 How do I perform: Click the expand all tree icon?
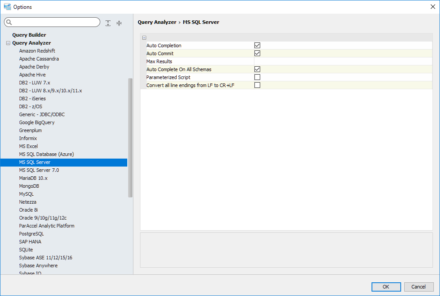(108, 23)
